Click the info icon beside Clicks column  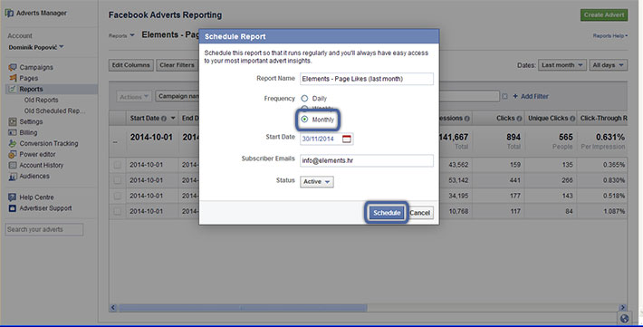coord(519,119)
